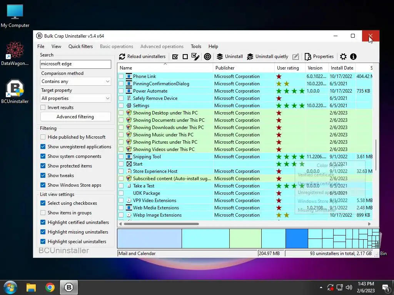The height and width of the screenshot is (295, 394).
Task: Uncheck Highlight missing uninstallers
Action: coord(43,232)
